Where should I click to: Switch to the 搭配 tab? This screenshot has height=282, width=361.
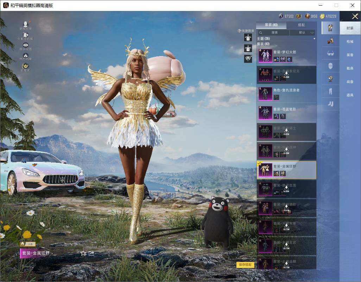pyautogui.click(x=302, y=25)
